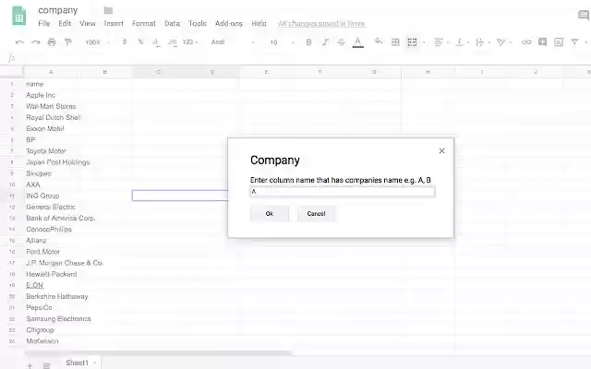Open the Add-ons menu
Image resolution: width=591 pixels, height=369 pixels.
coord(228,23)
